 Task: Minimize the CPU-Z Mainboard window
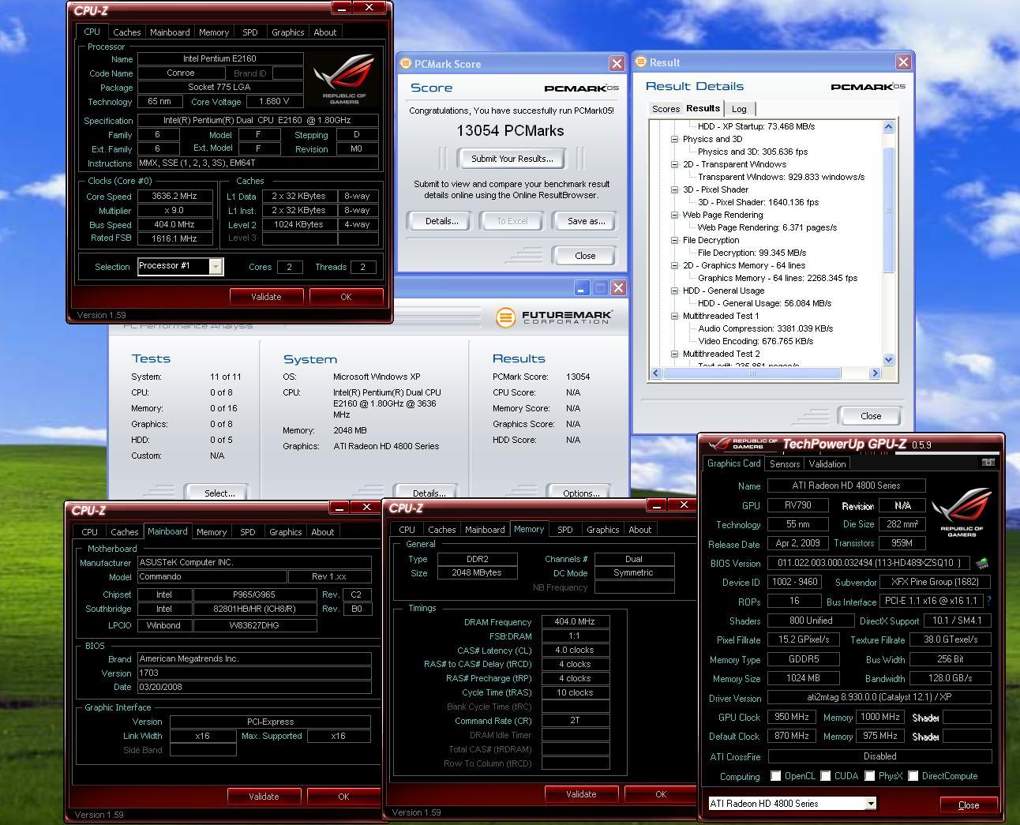point(339,507)
